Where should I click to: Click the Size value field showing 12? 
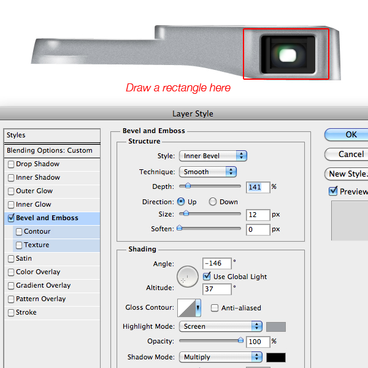click(x=258, y=215)
